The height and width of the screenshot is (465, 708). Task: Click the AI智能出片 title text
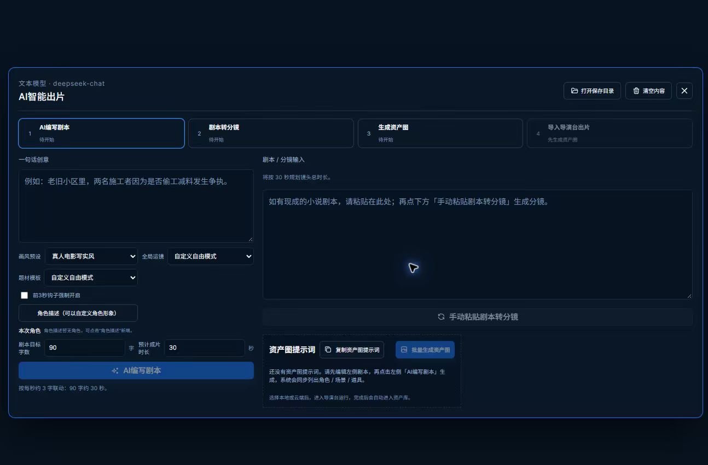(x=42, y=97)
